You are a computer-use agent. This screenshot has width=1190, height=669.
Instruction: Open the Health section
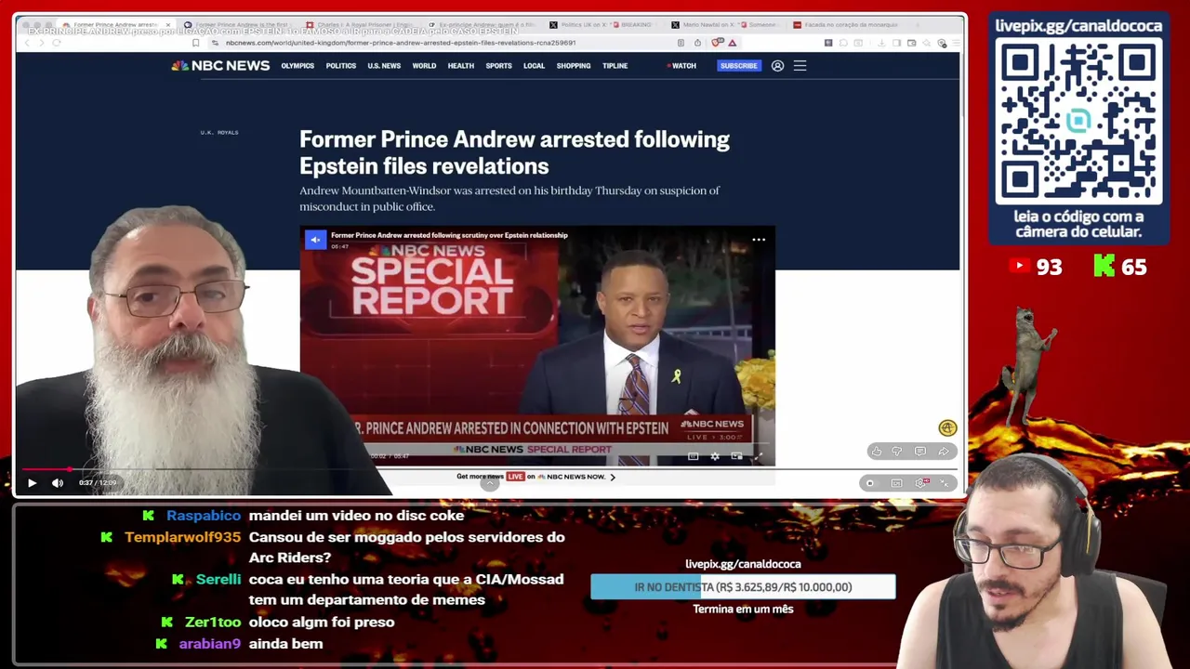[x=461, y=66]
